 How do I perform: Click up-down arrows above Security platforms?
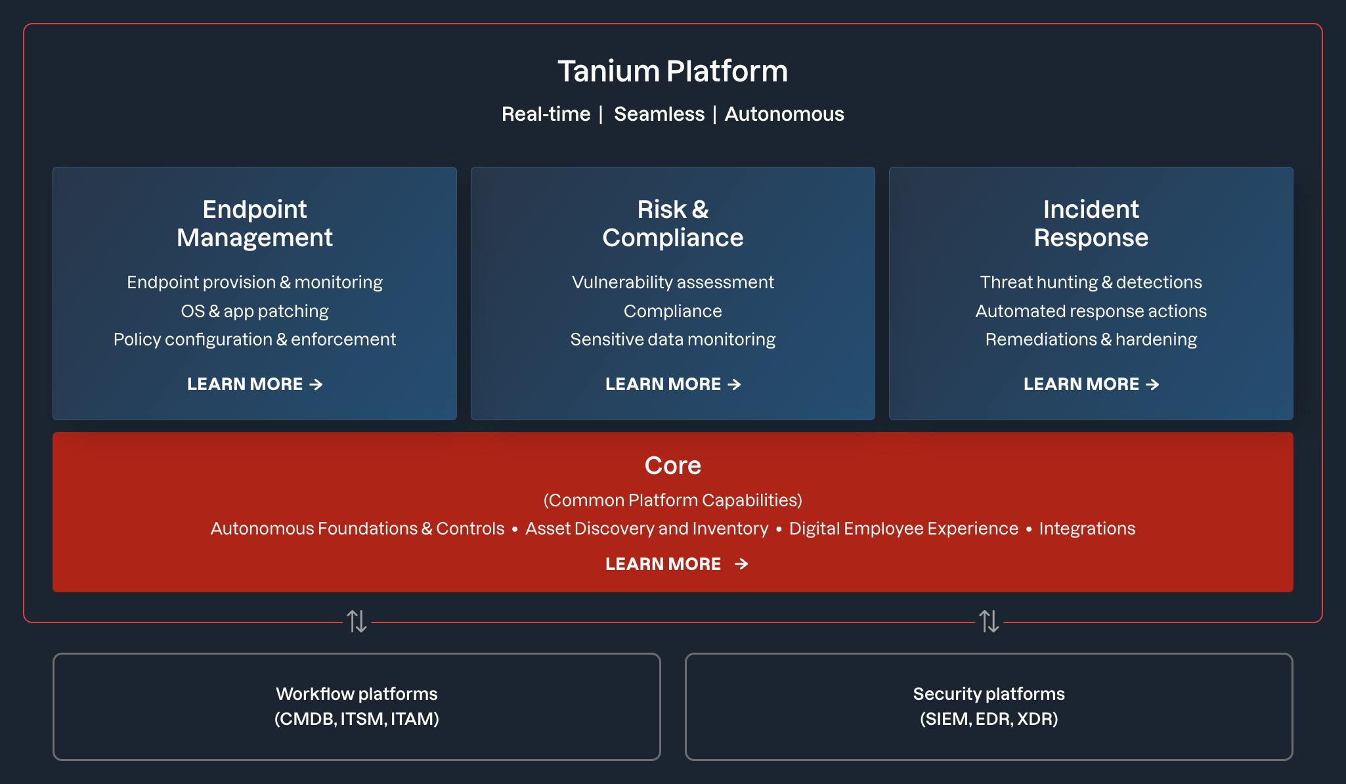coord(989,621)
